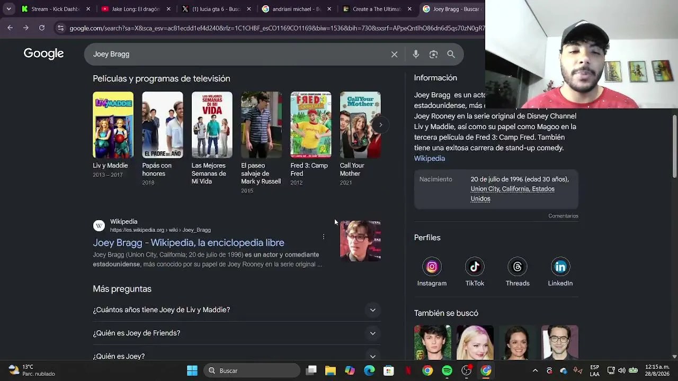Open Joey Bragg's LinkedIn profile
This screenshot has height=381, width=678.
pos(560,272)
